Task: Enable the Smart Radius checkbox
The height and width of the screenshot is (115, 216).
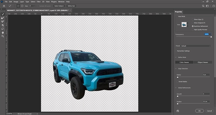Action: (177, 81)
